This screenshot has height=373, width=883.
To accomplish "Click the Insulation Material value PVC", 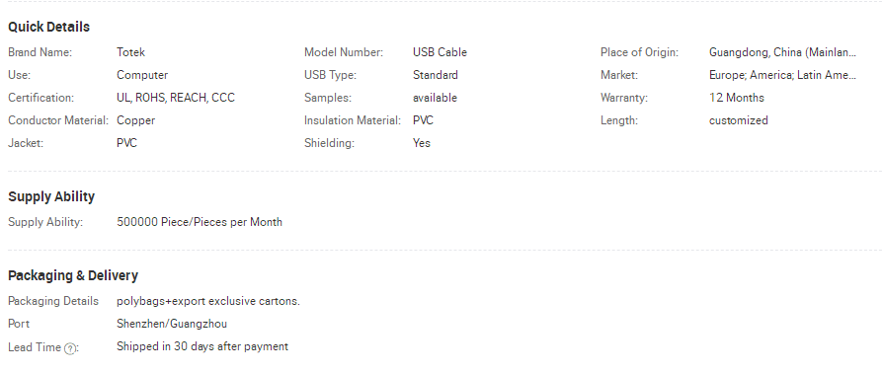I will point(423,120).
